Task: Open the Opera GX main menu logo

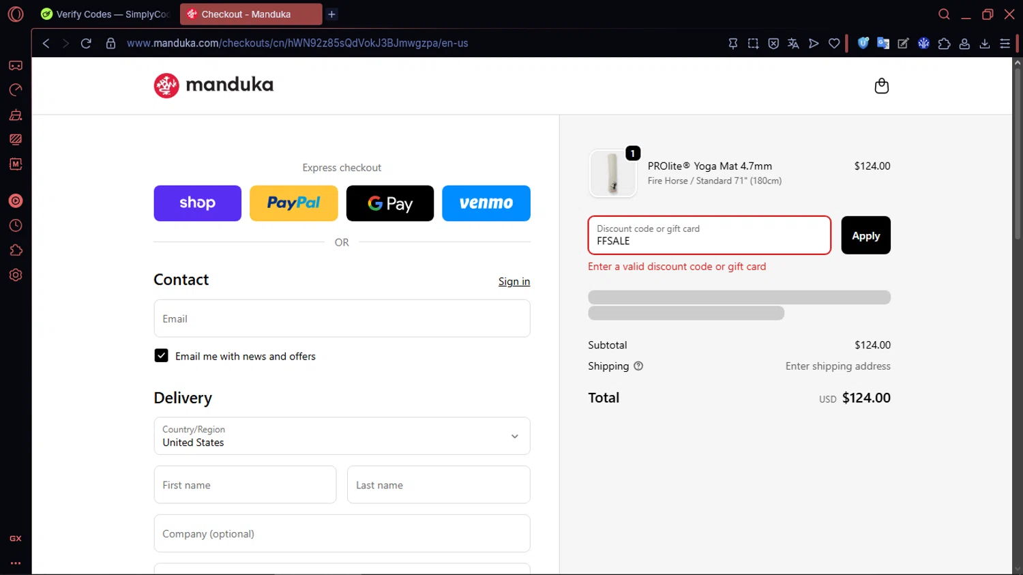Action: click(x=16, y=14)
